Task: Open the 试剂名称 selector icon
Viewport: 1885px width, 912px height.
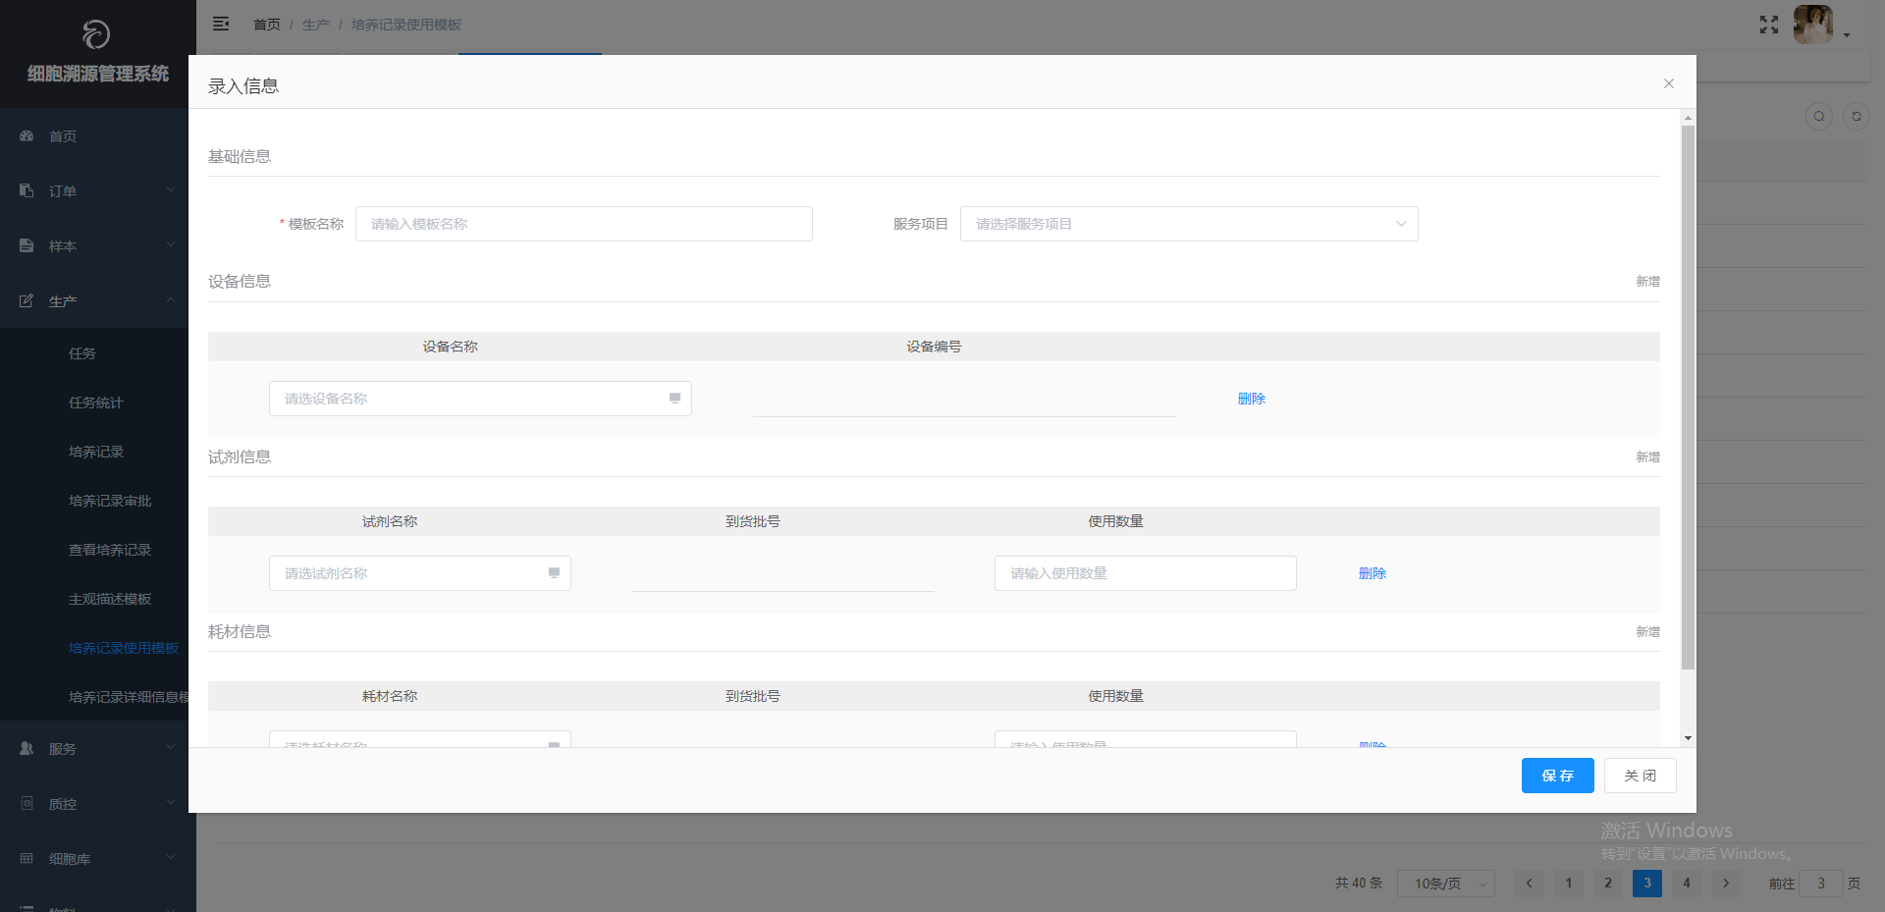Action: point(554,573)
